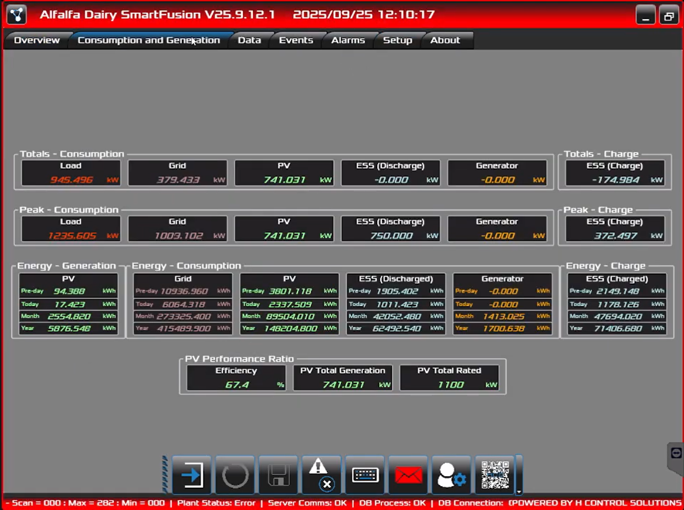This screenshot has width=684, height=510.
Task: Click the app logo icon in title bar
Action: (17, 15)
